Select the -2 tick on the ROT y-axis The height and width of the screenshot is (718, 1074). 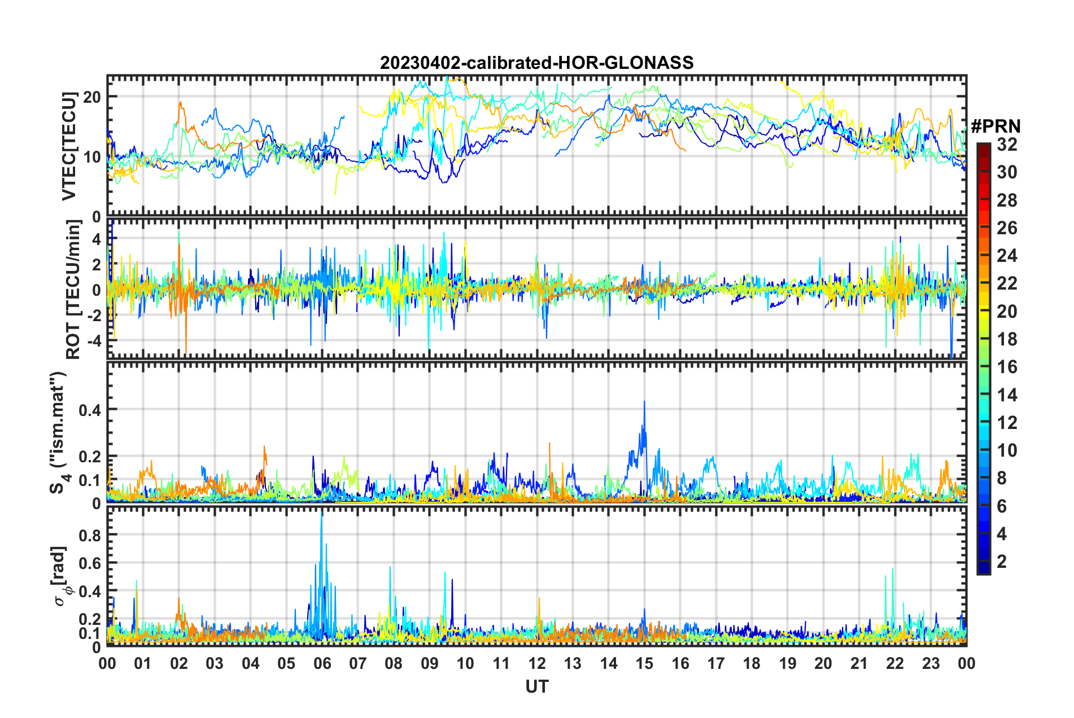coord(95,316)
